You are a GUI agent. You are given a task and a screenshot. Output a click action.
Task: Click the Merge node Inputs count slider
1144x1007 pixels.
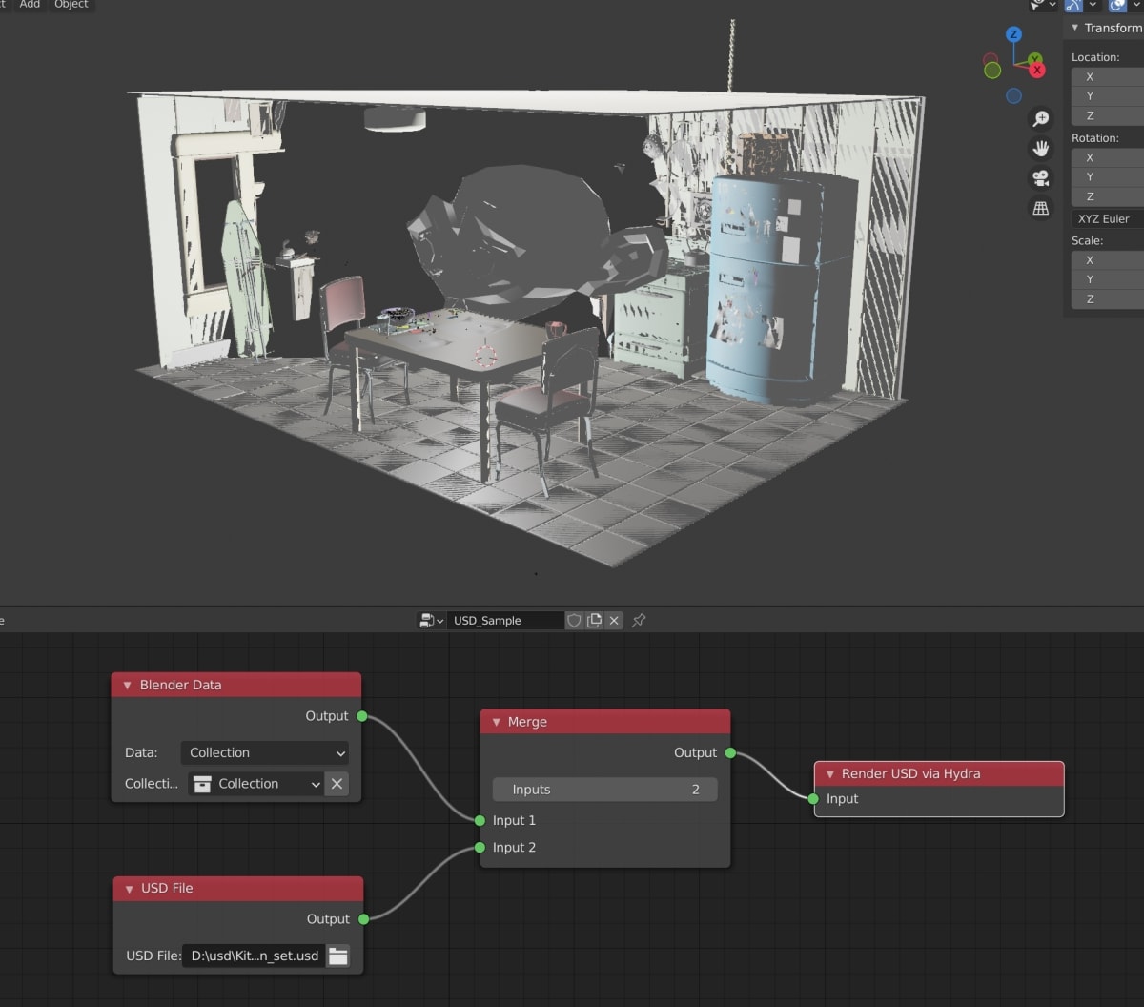(x=604, y=790)
